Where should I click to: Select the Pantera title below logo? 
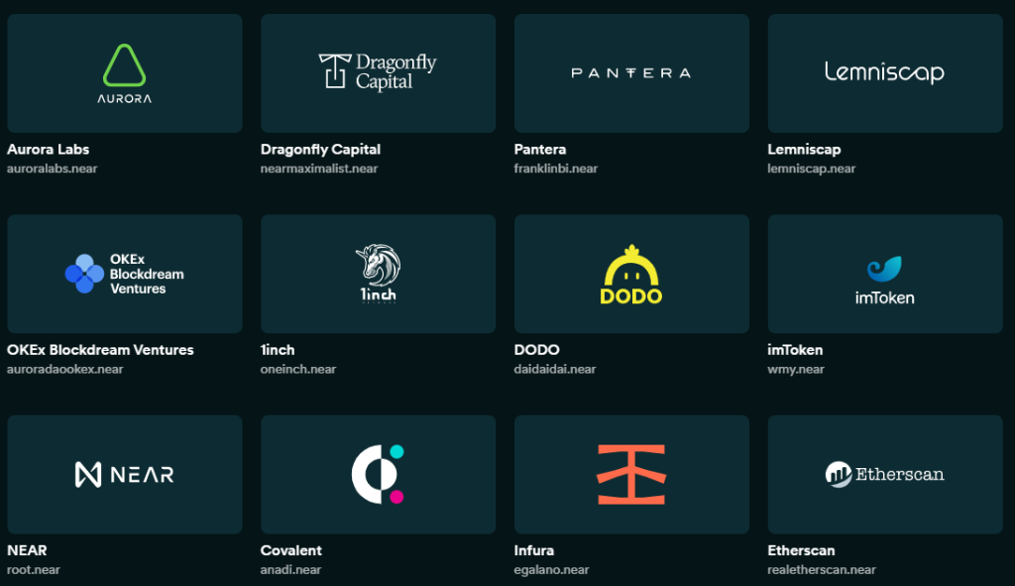540,149
